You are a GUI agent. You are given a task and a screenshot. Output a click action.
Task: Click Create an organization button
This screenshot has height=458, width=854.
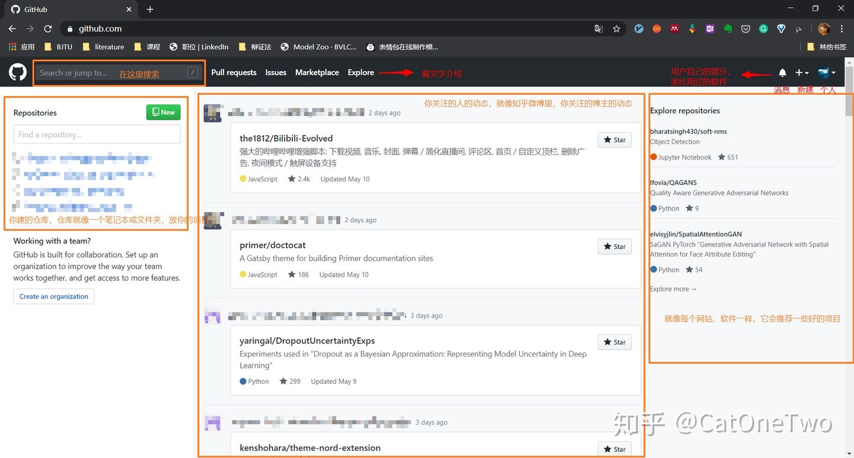(x=54, y=296)
